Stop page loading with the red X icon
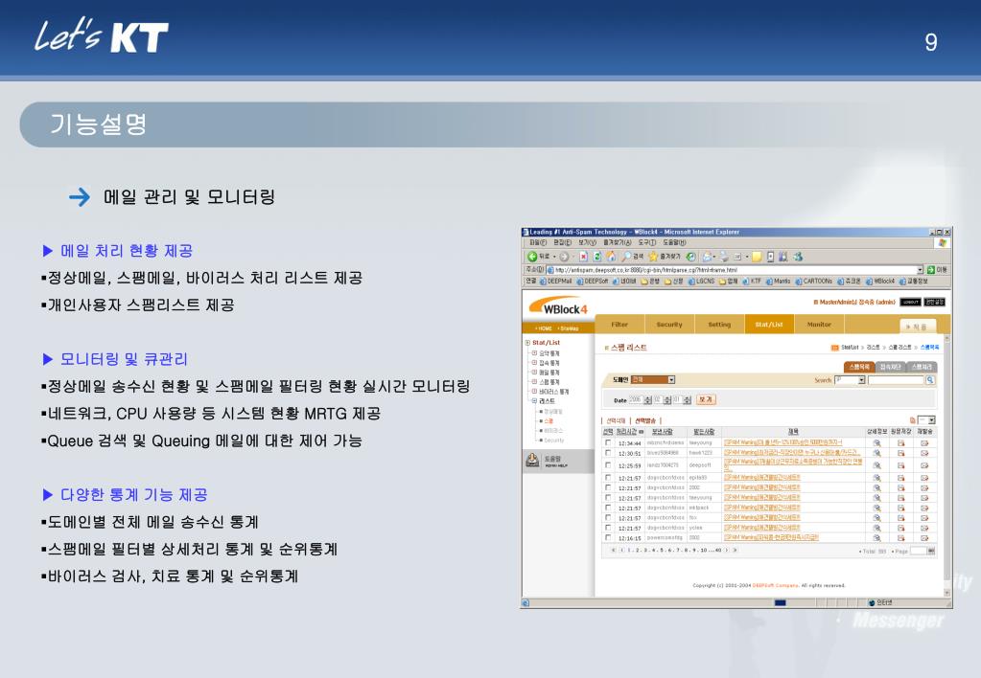The height and width of the screenshot is (678, 981). click(584, 257)
